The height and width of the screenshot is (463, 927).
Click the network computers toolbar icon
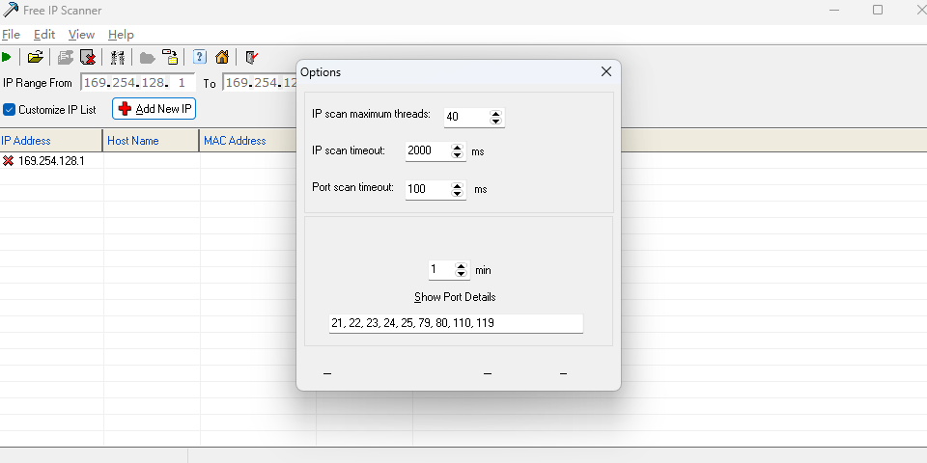118,57
